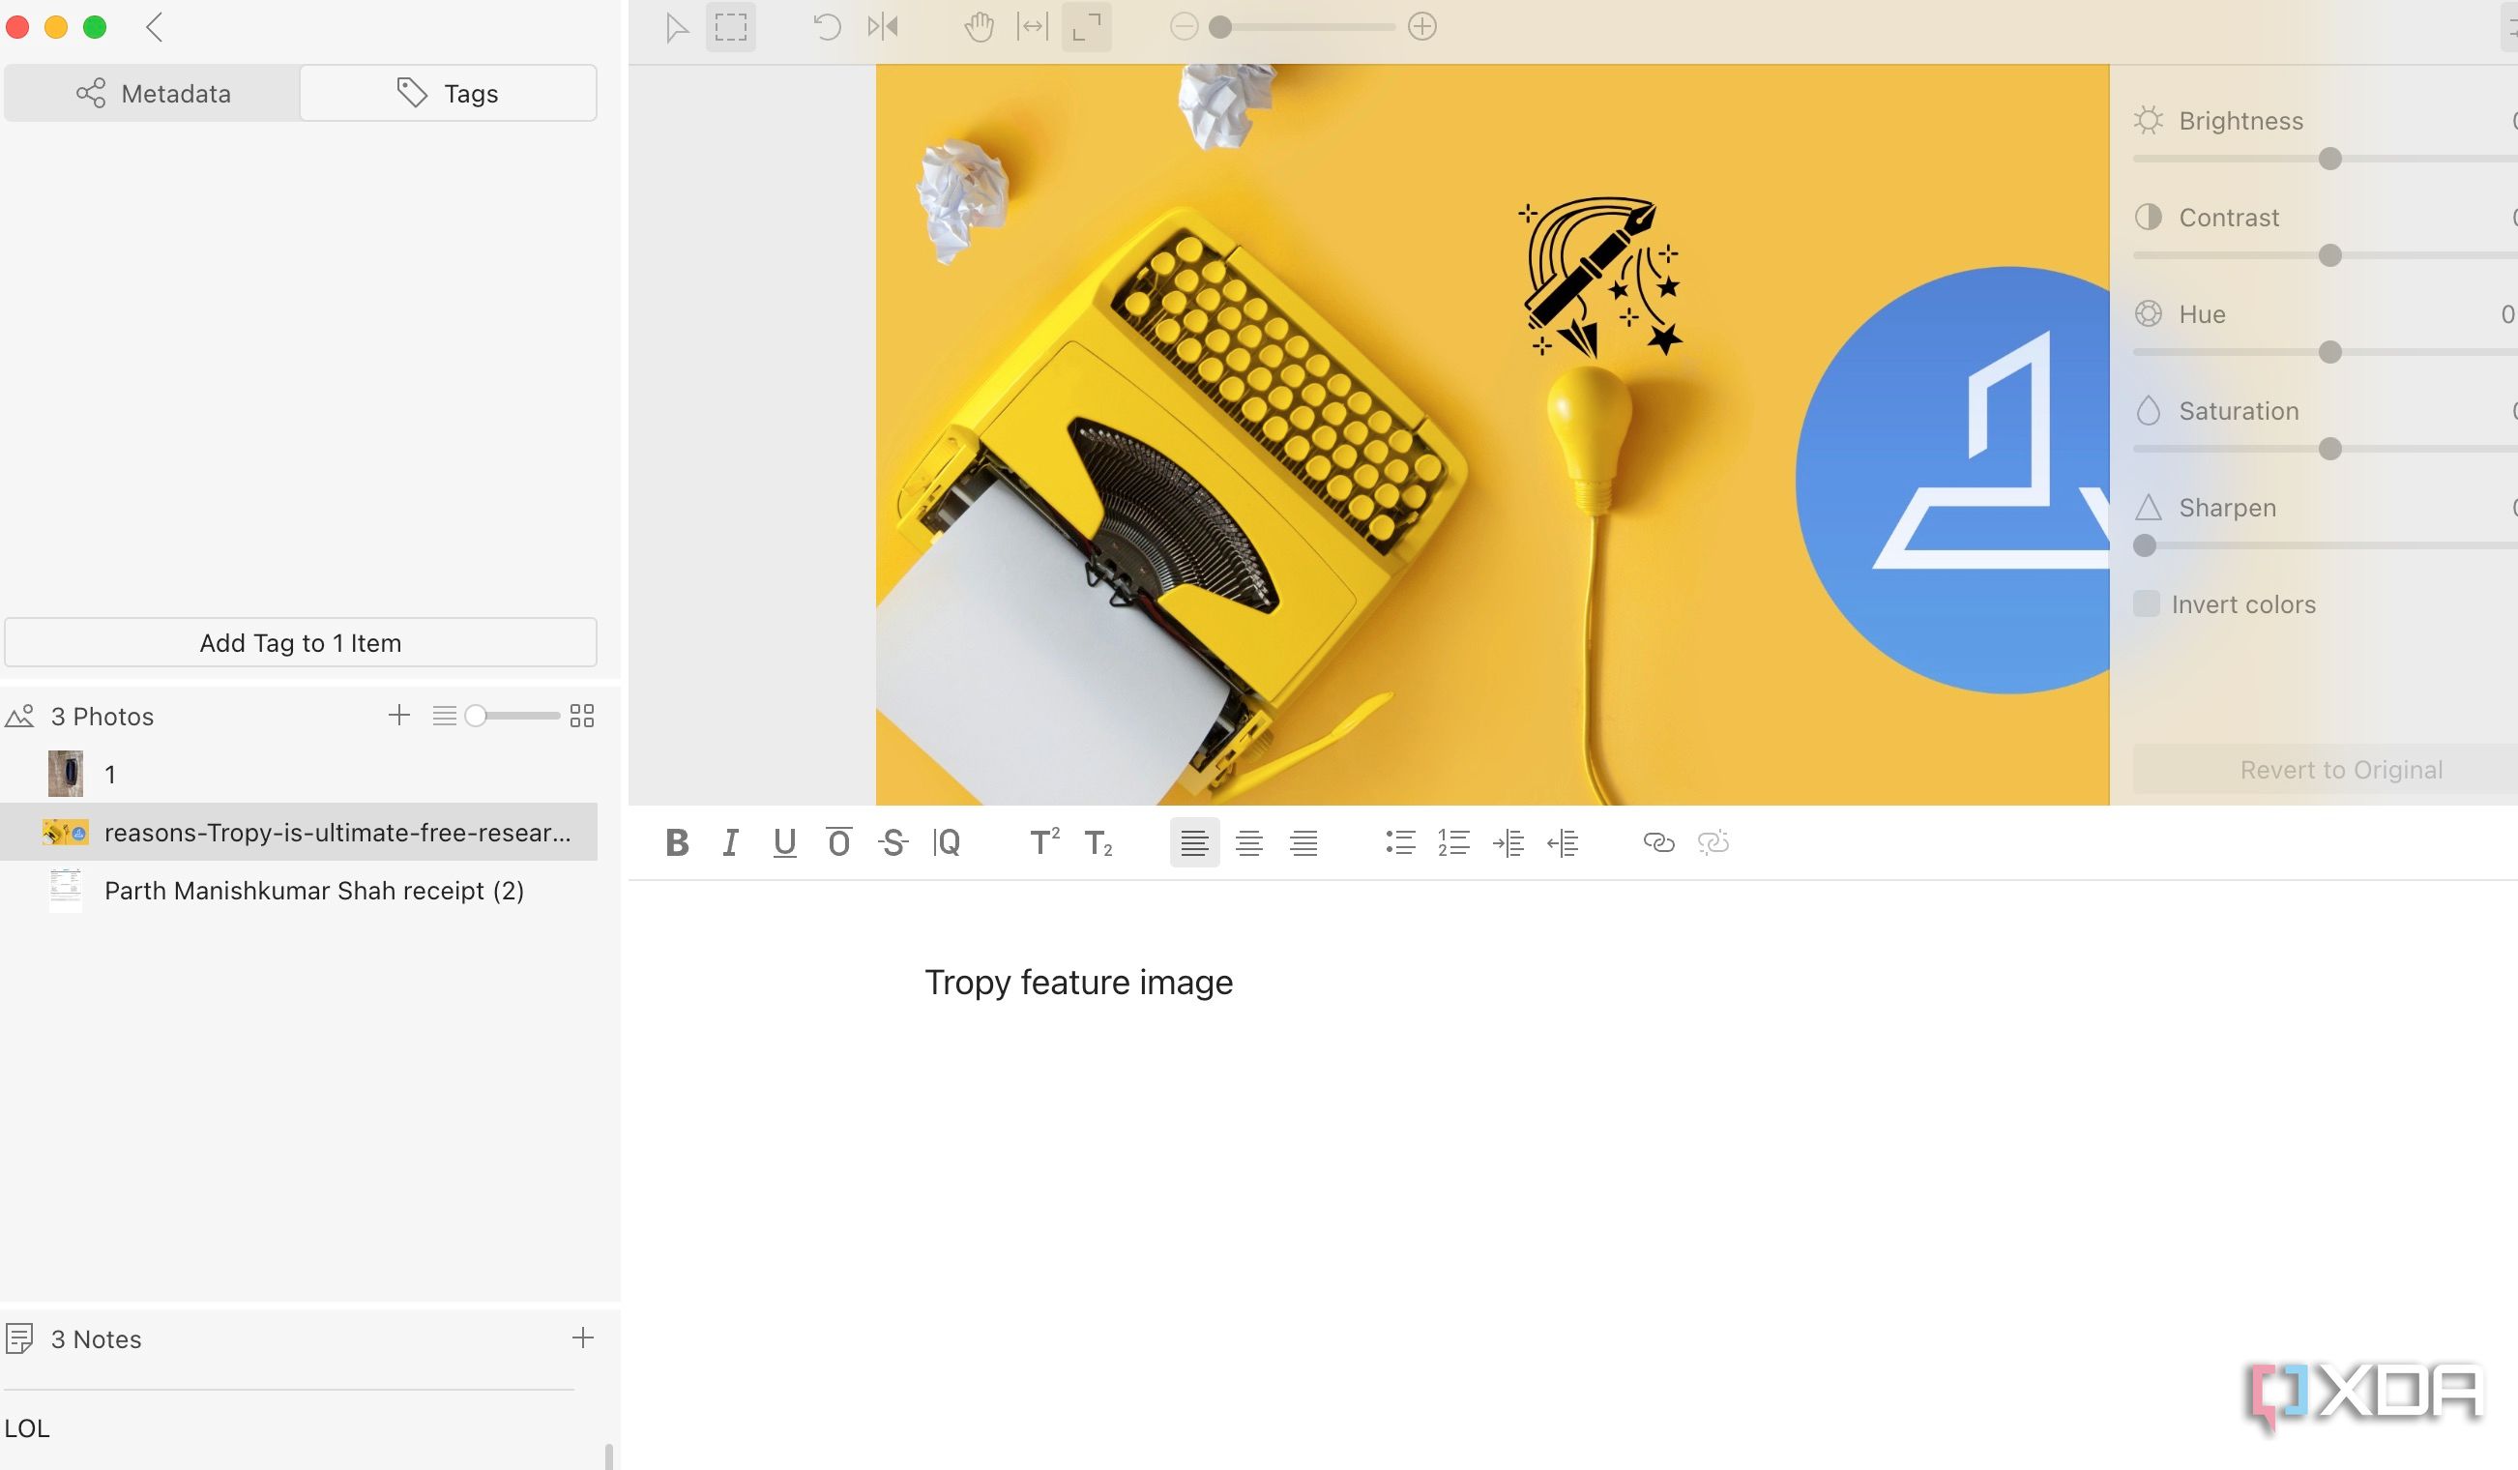Fit image to width icon

tap(1032, 27)
